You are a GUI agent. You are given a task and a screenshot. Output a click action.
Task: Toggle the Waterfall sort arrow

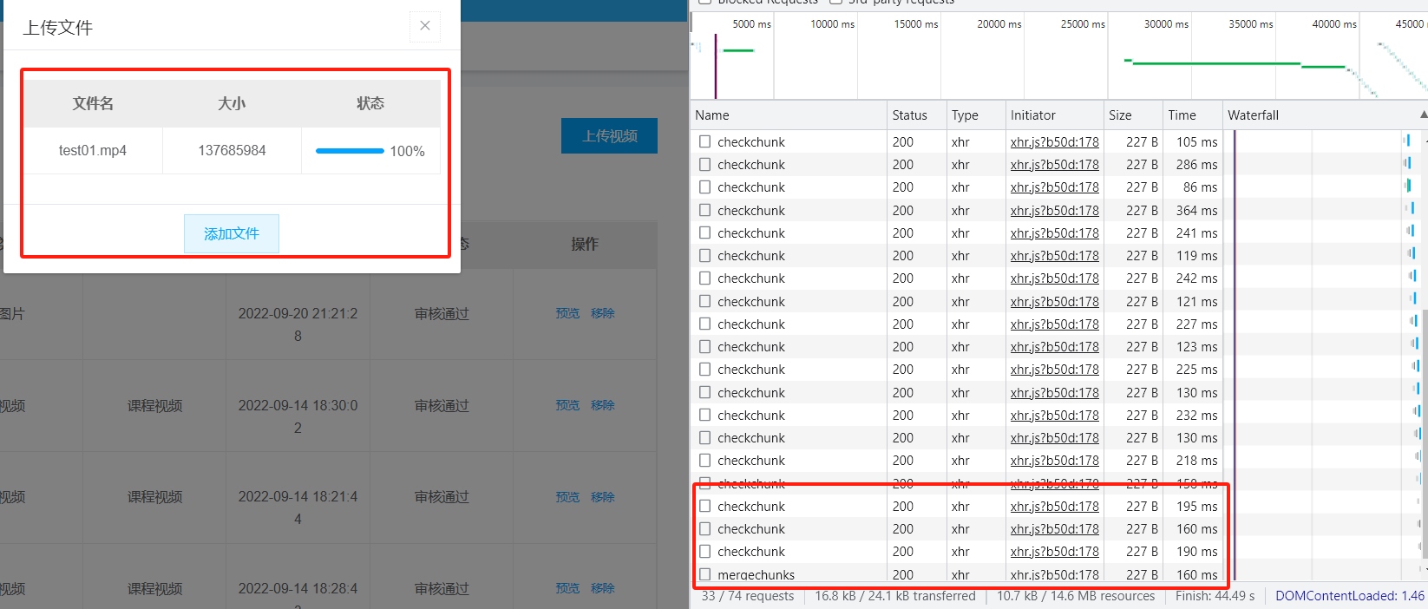click(x=1423, y=115)
